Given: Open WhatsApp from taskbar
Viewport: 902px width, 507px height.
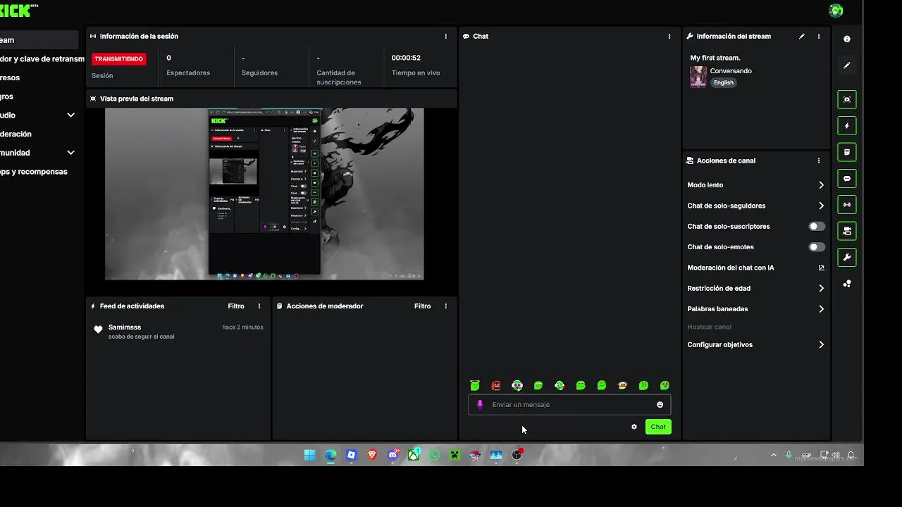Looking at the screenshot, I should point(434,456).
